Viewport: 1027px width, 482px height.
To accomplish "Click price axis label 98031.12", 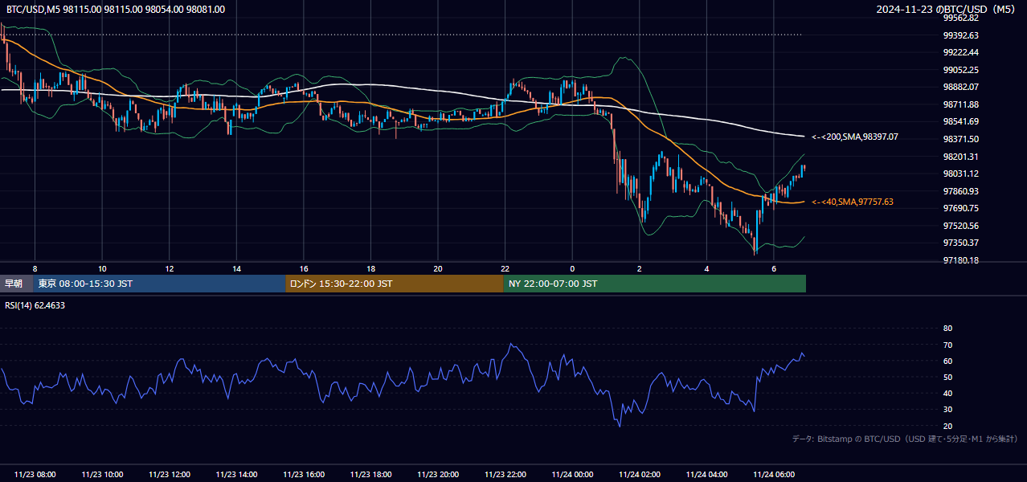I will 961,174.
